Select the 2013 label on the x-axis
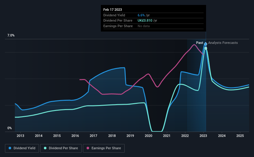This screenshot has height=157, width=254. 20,136
